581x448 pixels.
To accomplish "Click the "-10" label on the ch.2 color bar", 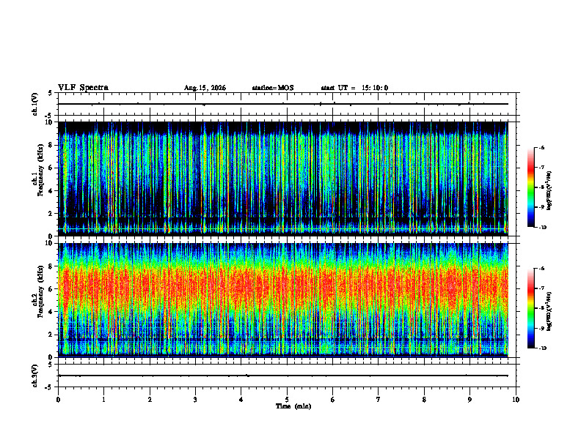I will click(542, 348).
